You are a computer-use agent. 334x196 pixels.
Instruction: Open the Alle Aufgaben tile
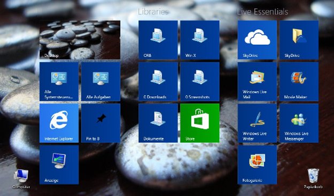pos(101,81)
